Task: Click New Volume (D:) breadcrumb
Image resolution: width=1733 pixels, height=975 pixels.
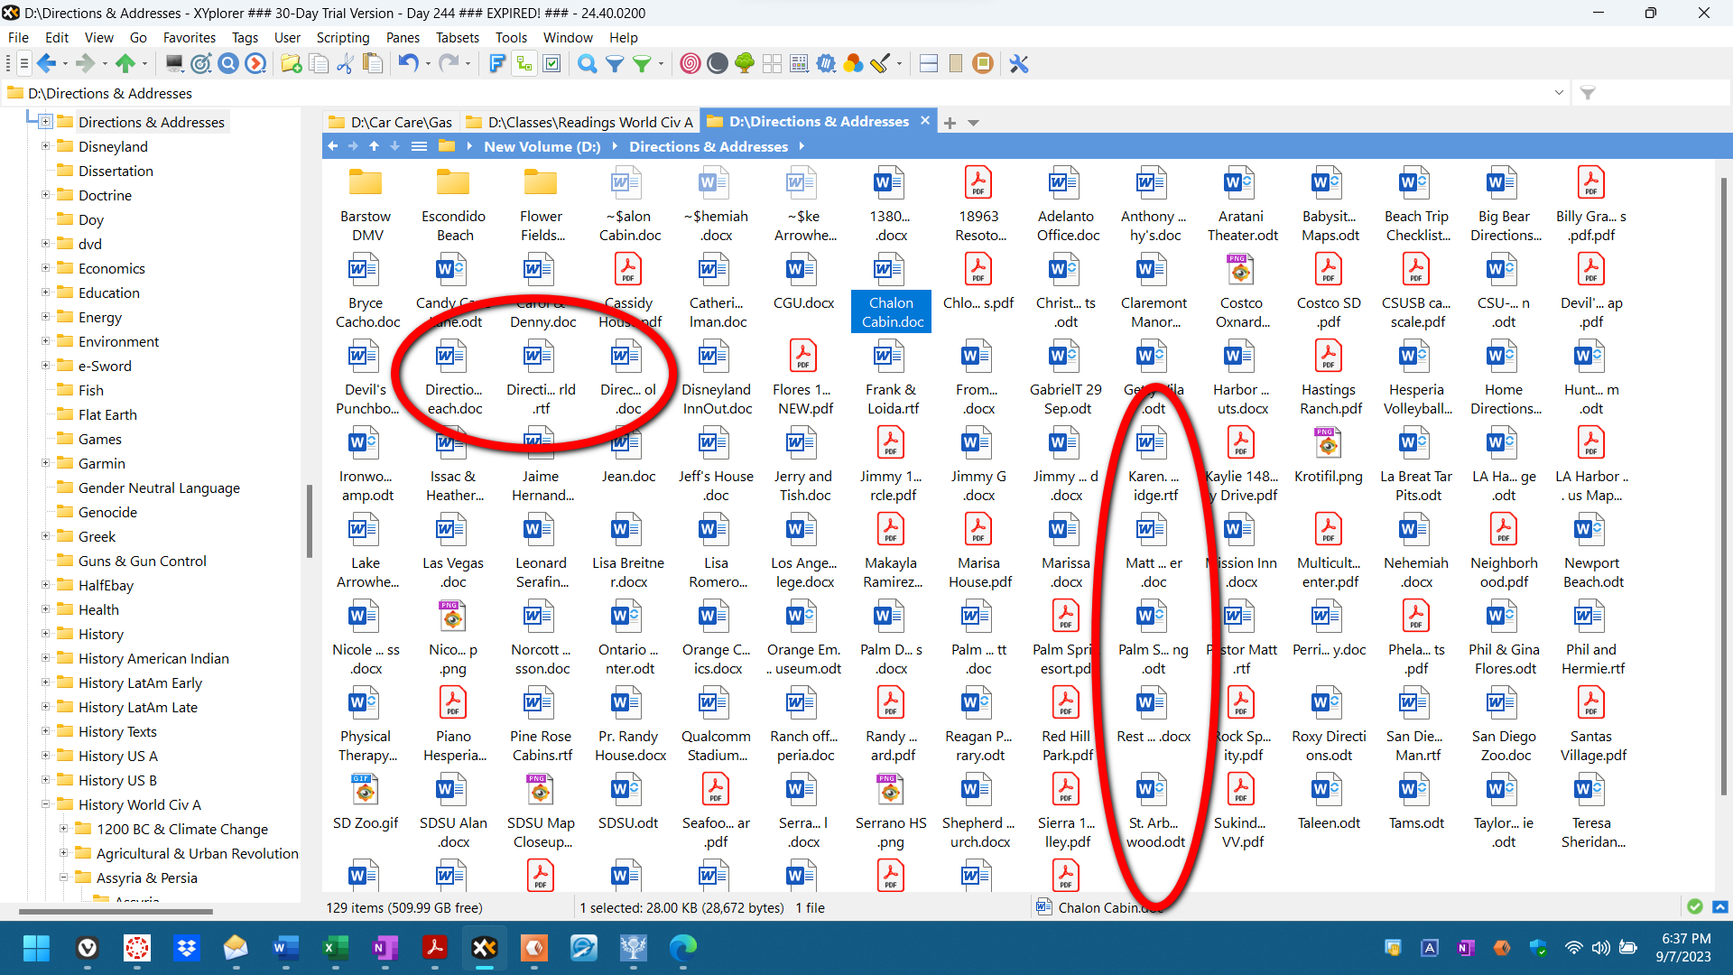Action: coord(542,146)
